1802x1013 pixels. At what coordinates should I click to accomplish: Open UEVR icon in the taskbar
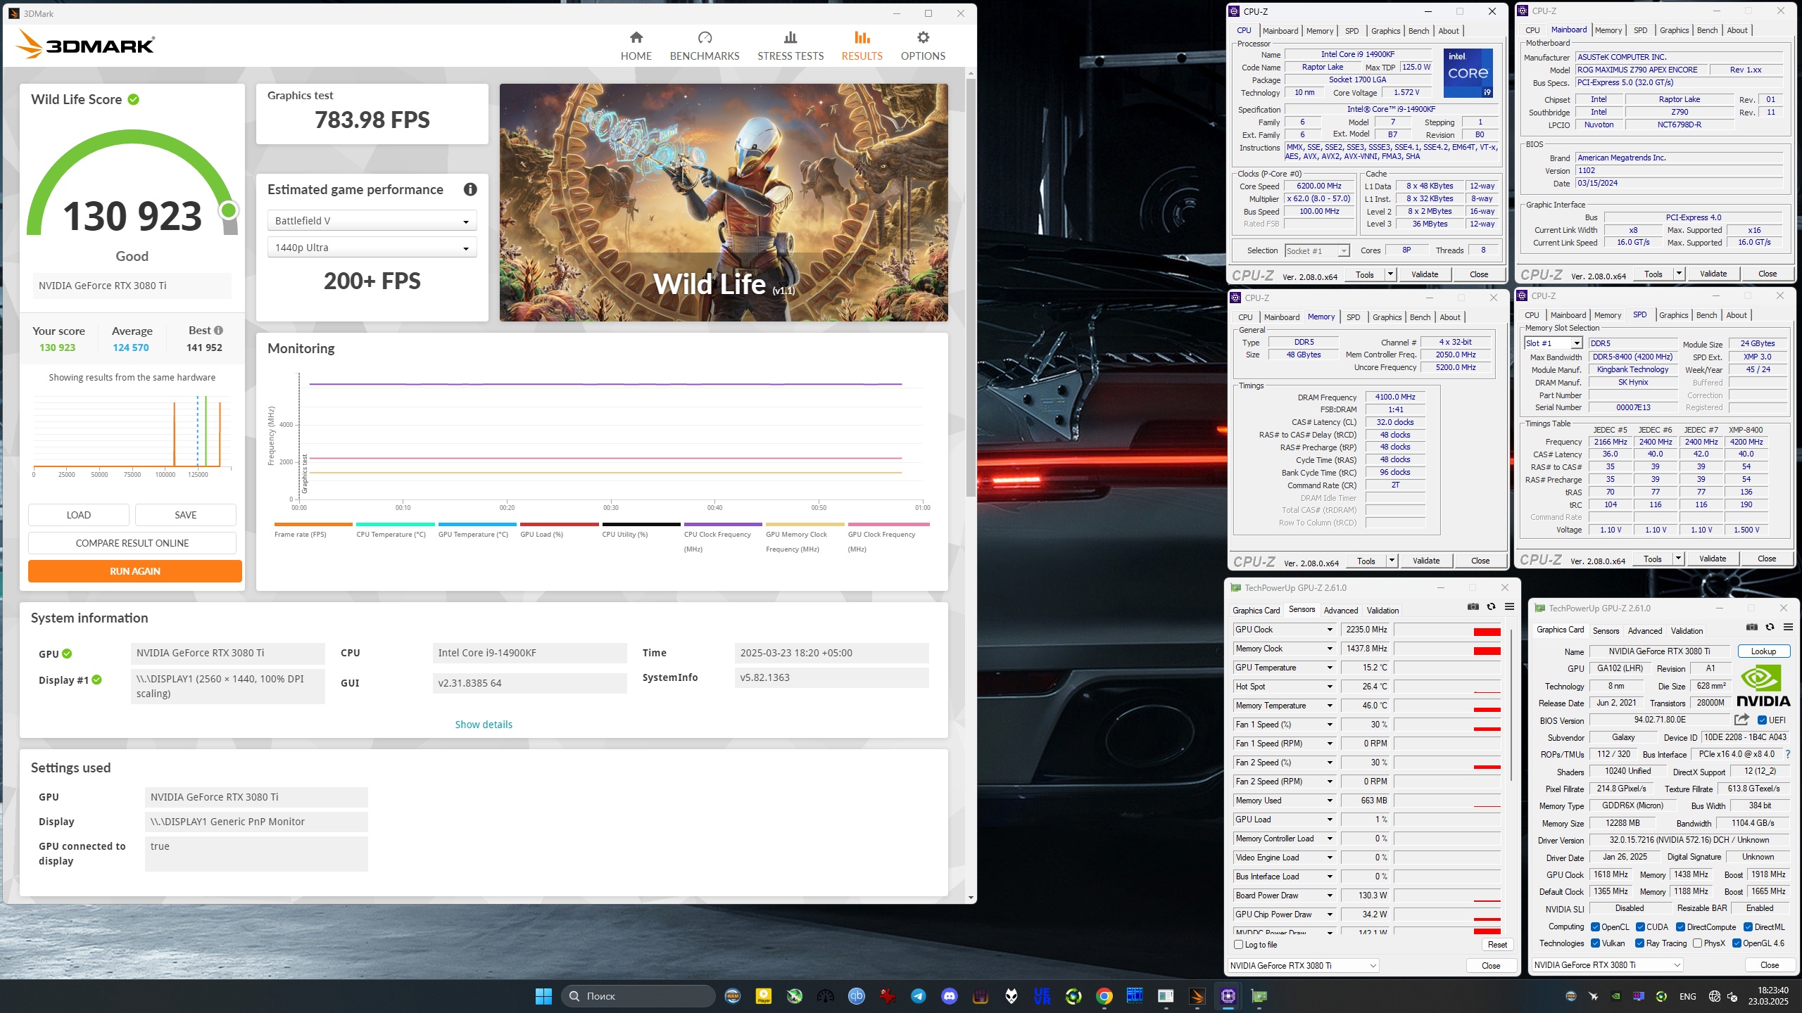[1042, 996]
